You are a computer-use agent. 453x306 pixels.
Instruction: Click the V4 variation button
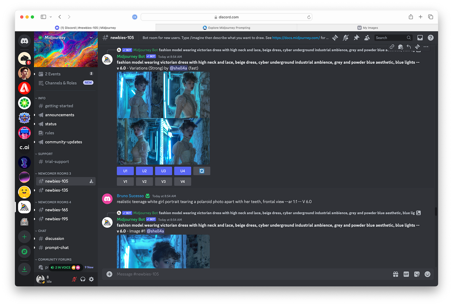click(183, 181)
